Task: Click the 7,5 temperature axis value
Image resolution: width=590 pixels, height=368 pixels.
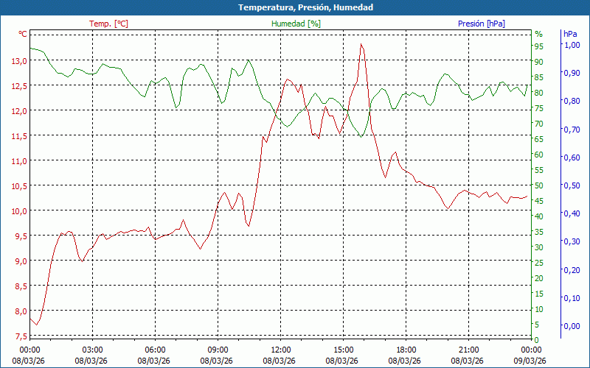Action: click(21, 337)
